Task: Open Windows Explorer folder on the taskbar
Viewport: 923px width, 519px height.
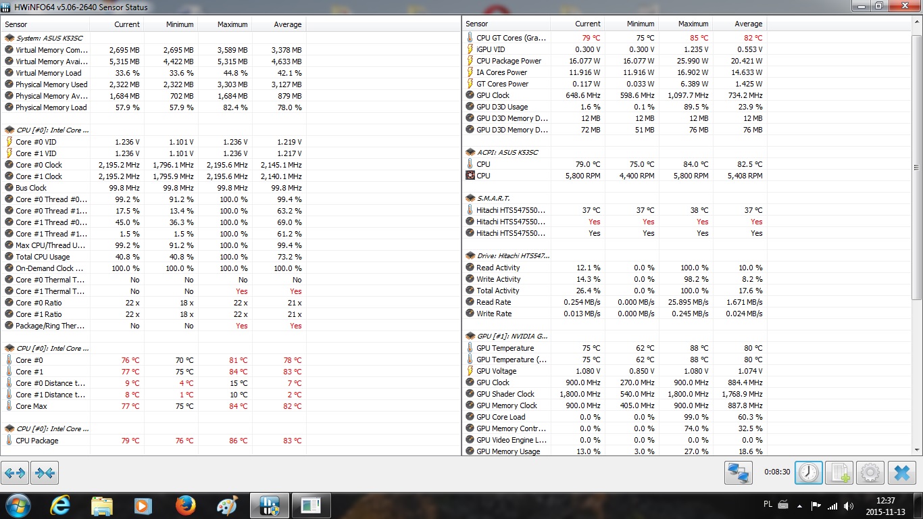Action: tap(101, 505)
